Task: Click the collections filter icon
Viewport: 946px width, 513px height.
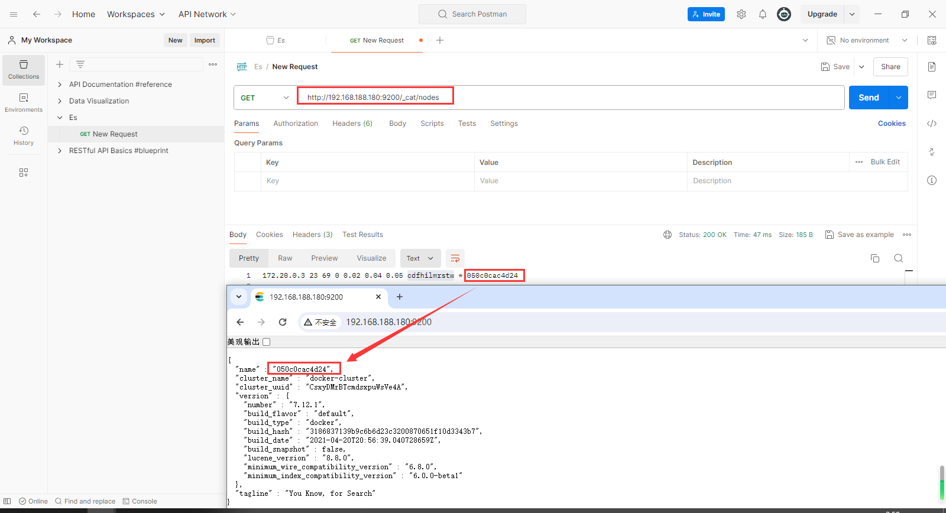Action: click(80, 64)
